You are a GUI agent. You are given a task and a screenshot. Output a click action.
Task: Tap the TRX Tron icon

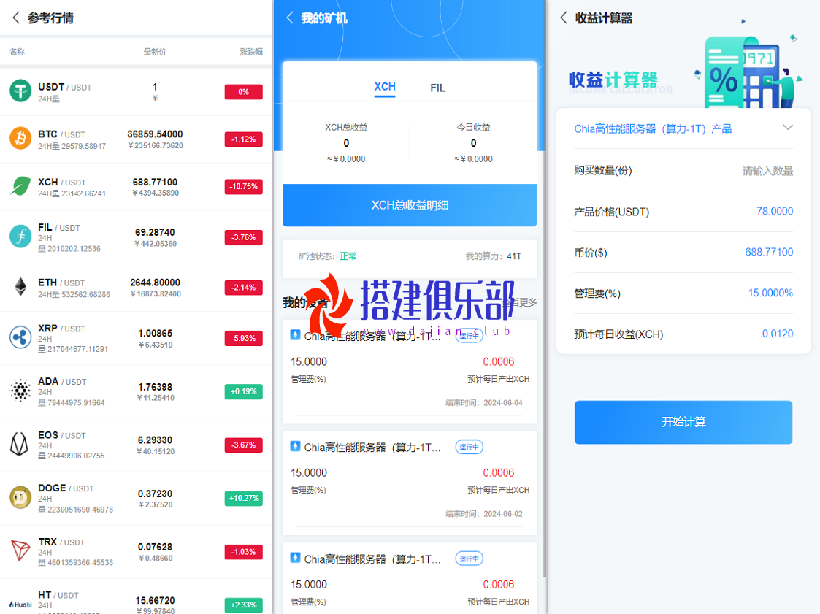tap(20, 550)
